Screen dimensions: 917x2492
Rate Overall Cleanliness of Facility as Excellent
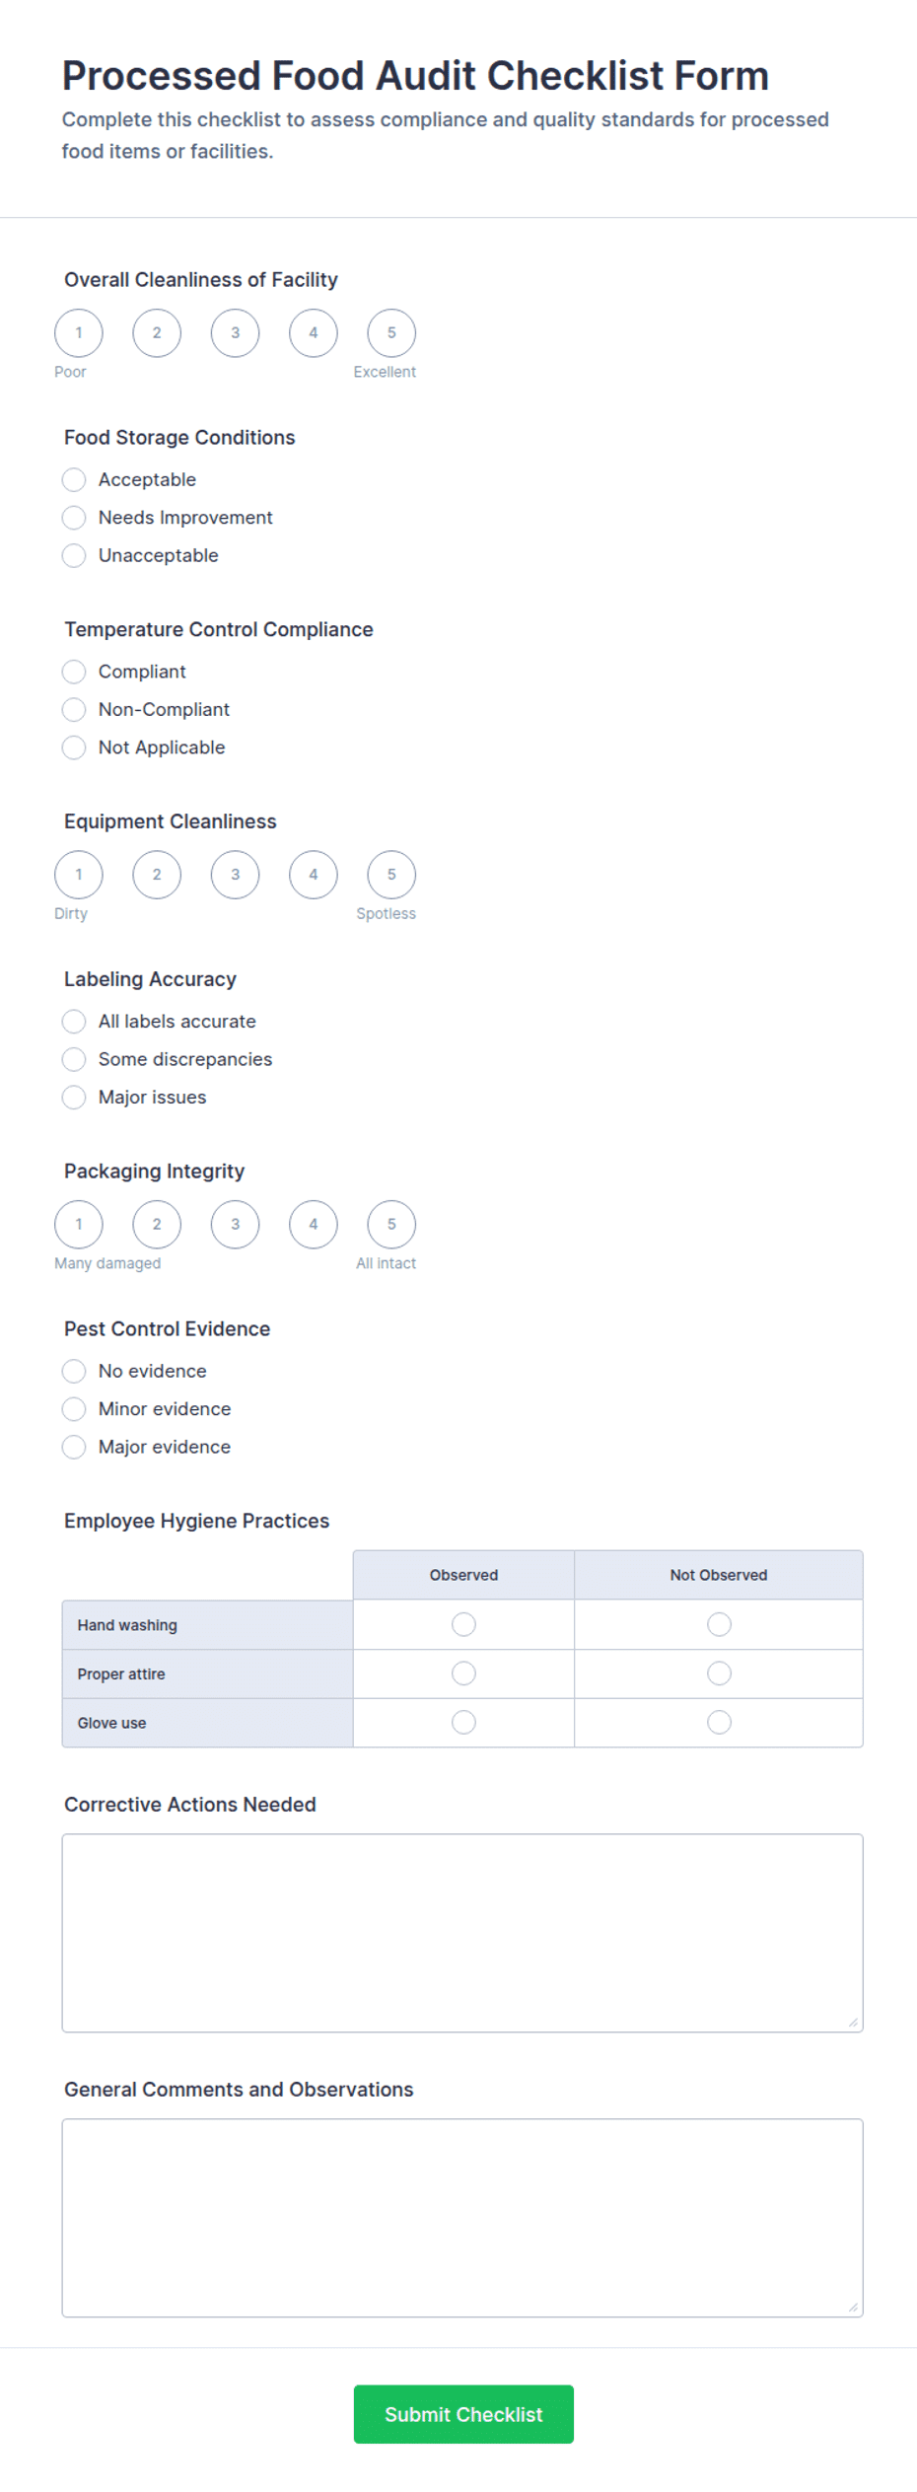tap(391, 333)
